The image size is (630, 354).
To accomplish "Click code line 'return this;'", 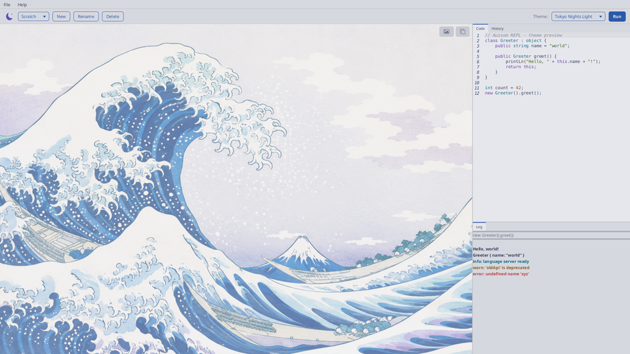I will coord(520,67).
